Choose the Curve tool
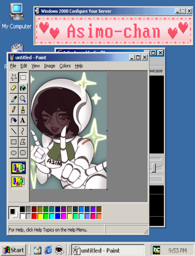Image resolution: width=195 pixels, height=256 pixels. pos(23,131)
